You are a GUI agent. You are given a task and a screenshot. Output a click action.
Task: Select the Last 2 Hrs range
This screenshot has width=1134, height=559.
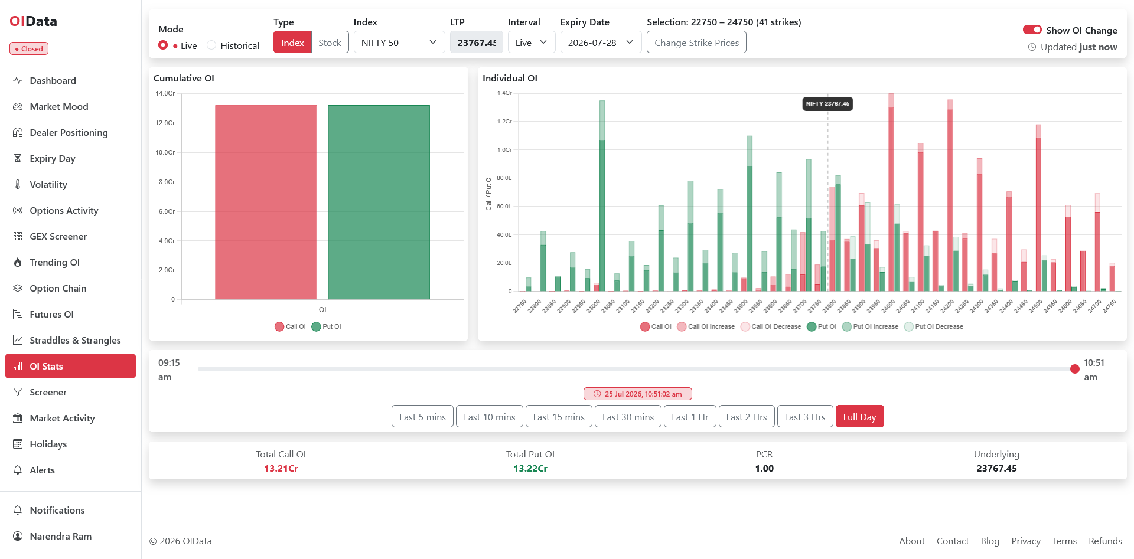(747, 417)
